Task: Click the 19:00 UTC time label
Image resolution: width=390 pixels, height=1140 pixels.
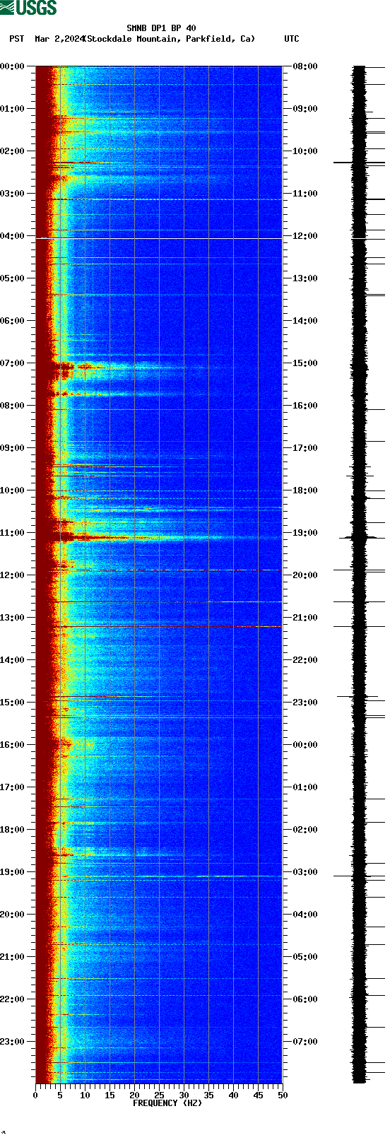Action: click(x=305, y=533)
